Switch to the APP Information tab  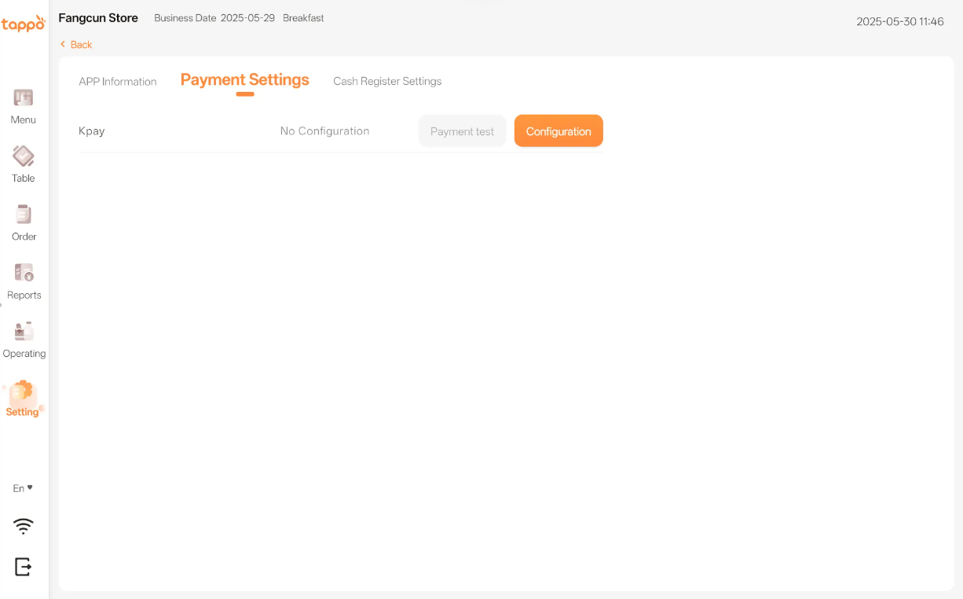pyautogui.click(x=118, y=82)
